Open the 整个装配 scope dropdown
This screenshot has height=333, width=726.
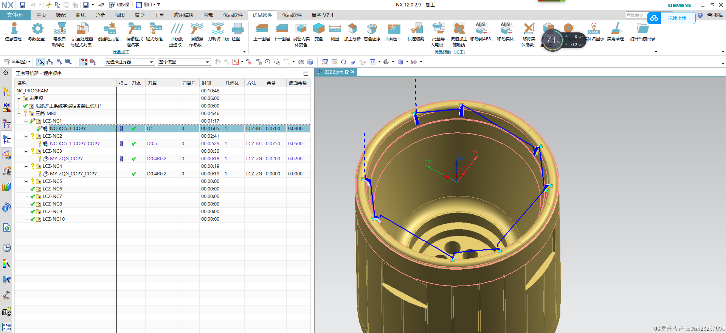point(184,62)
